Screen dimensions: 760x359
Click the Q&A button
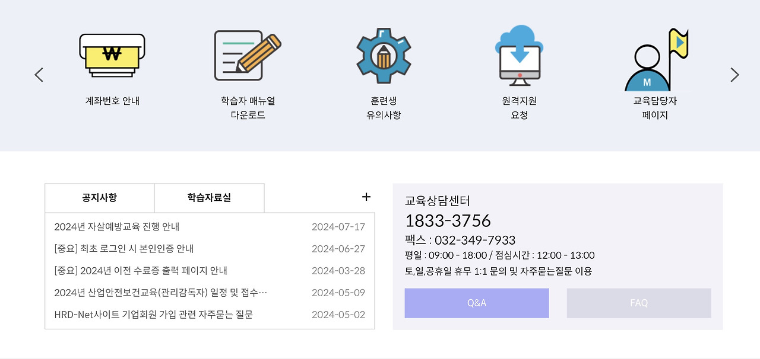click(x=476, y=303)
